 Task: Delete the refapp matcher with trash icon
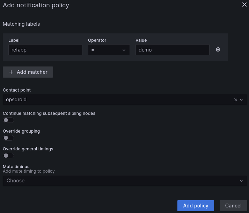tap(218, 49)
